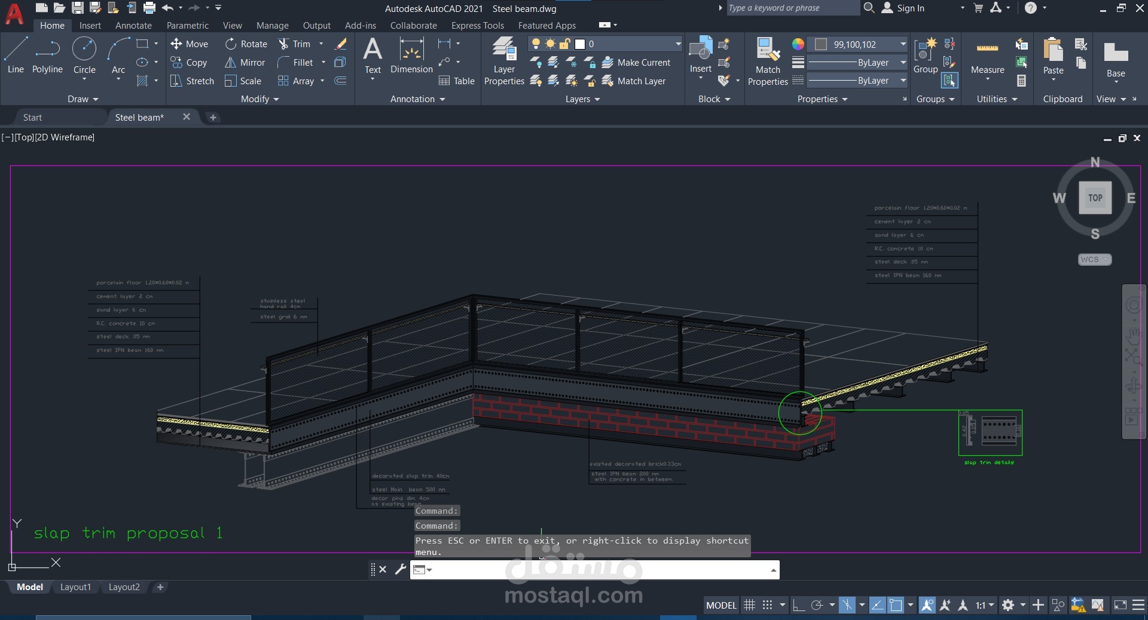Toggle grid display in status bar

[749, 605]
